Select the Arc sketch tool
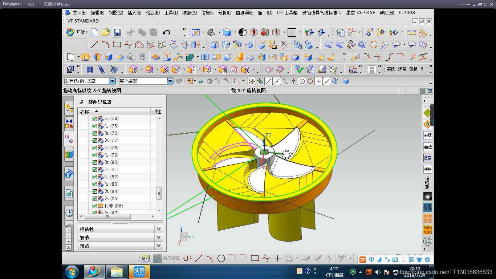Viewport: 496px width, 279px height. point(106,45)
